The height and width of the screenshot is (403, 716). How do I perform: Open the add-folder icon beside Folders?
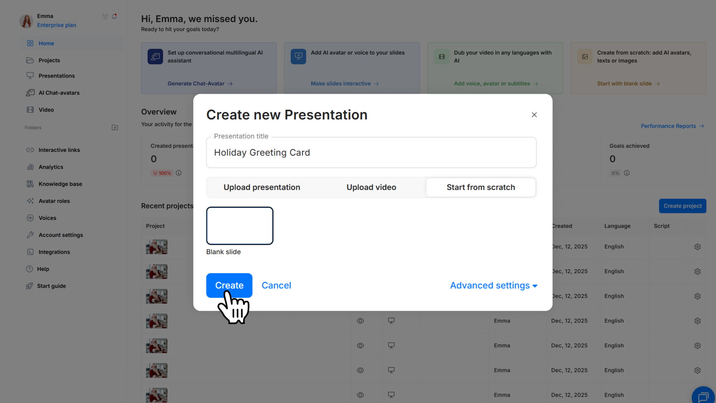tap(115, 128)
